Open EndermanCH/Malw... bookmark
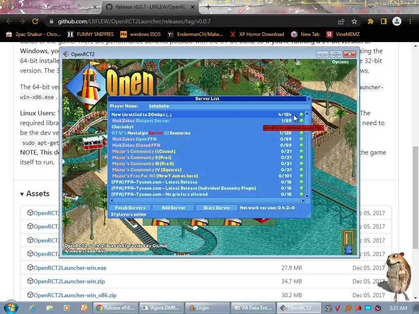The image size is (419, 314). click(195, 34)
